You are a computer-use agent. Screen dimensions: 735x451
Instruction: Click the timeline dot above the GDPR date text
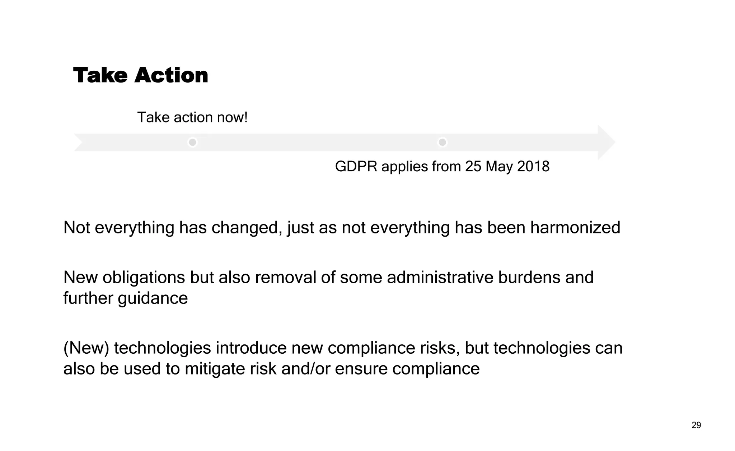[443, 143]
